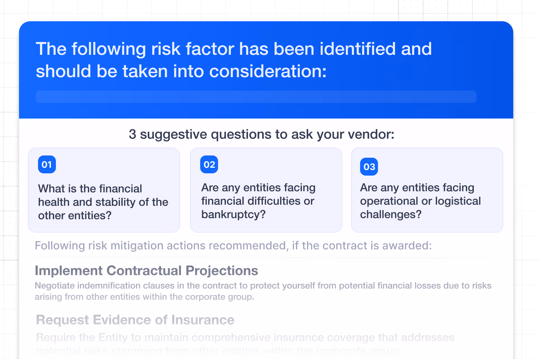Viewport: 539px width, 359px height.
Task: Click the 02 number badge
Action: (x=209, y=164)
